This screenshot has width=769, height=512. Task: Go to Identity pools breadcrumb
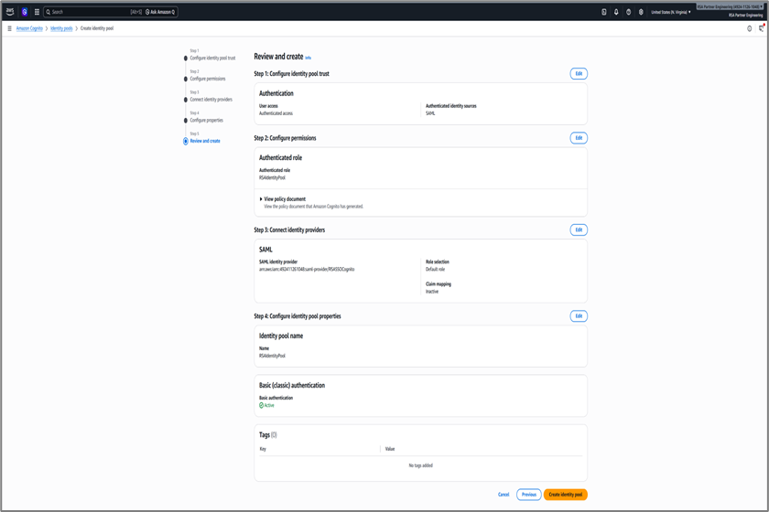(x=61, y=28)
